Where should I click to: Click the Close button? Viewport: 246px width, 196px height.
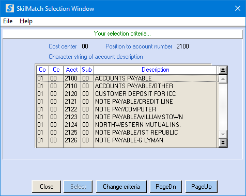47,187
